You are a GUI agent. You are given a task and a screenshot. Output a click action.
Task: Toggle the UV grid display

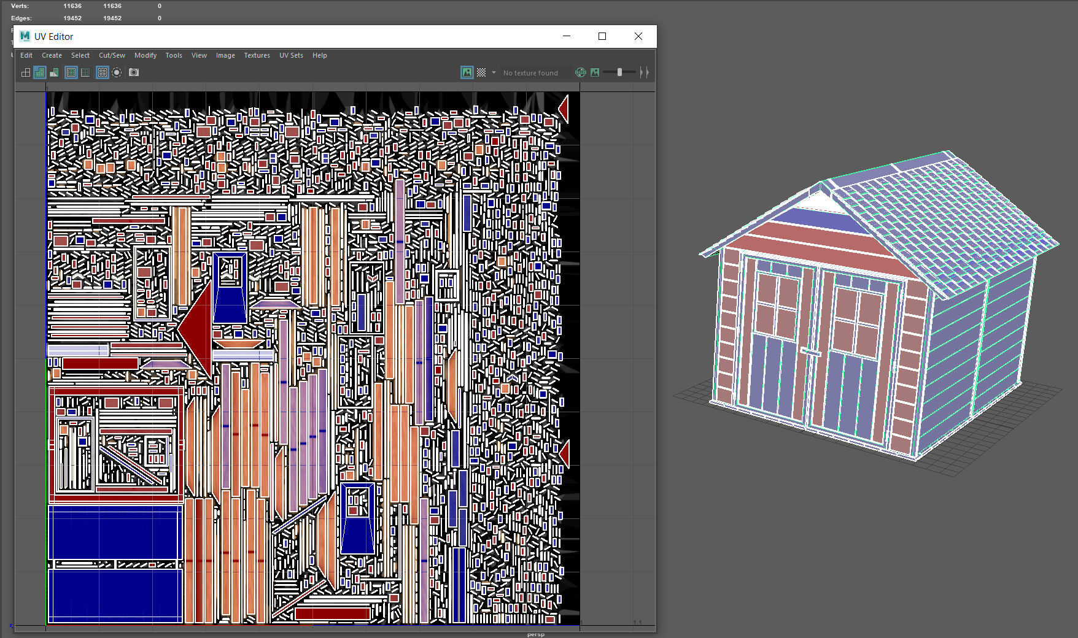pyautogui.click(x=103, y=72)
